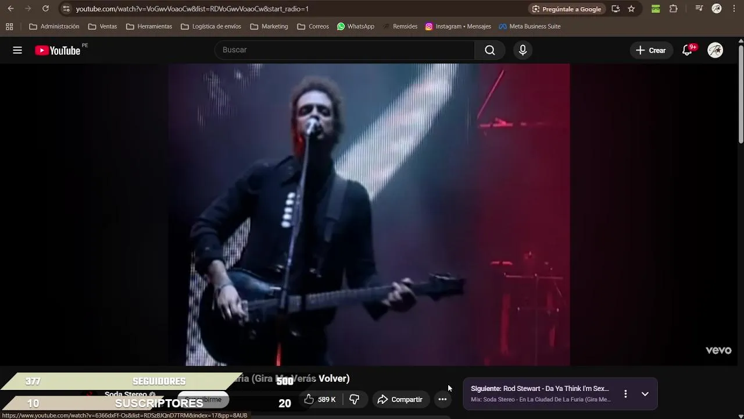Open WhatsApp bookmark
The image size is (744, 419).
[x=356, y=26]
